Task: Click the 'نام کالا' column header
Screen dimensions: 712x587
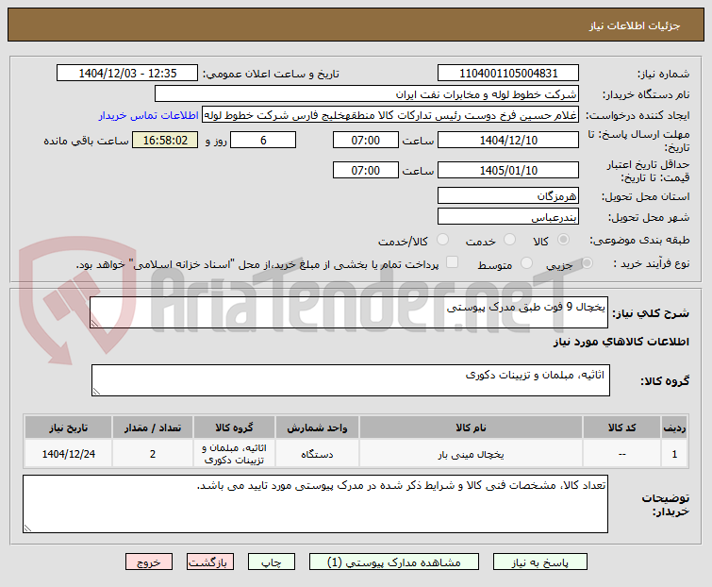Action: tap(471, 428)
